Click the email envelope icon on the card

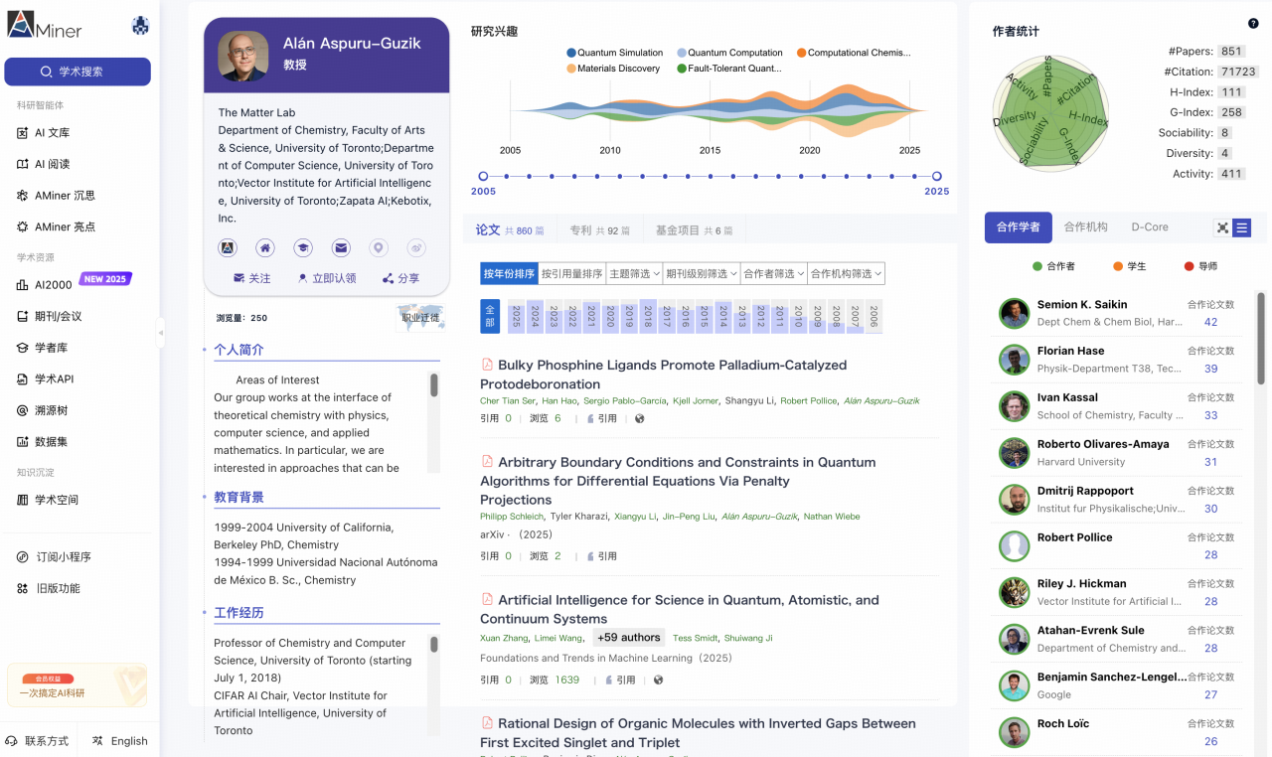tap(341, 247)
